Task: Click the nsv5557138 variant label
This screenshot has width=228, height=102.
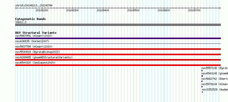Action: (x=215, y=68)
